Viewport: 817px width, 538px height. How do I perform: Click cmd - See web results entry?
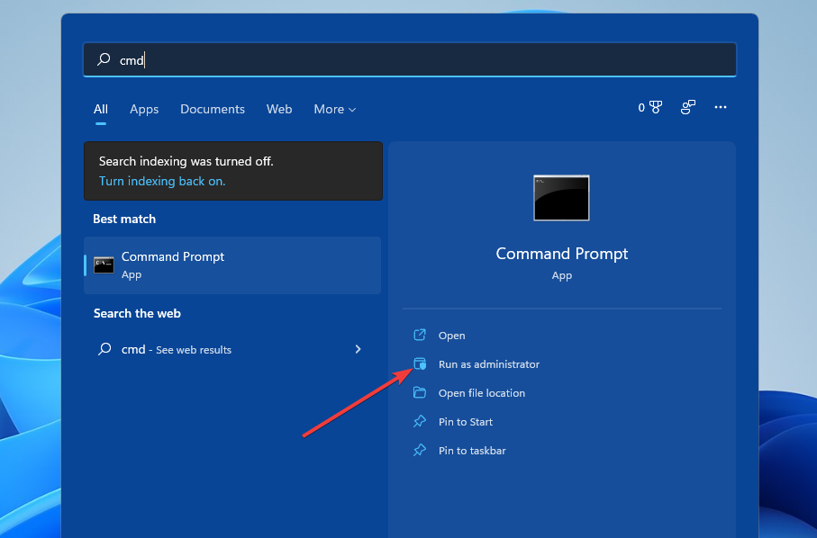point(232,349)
